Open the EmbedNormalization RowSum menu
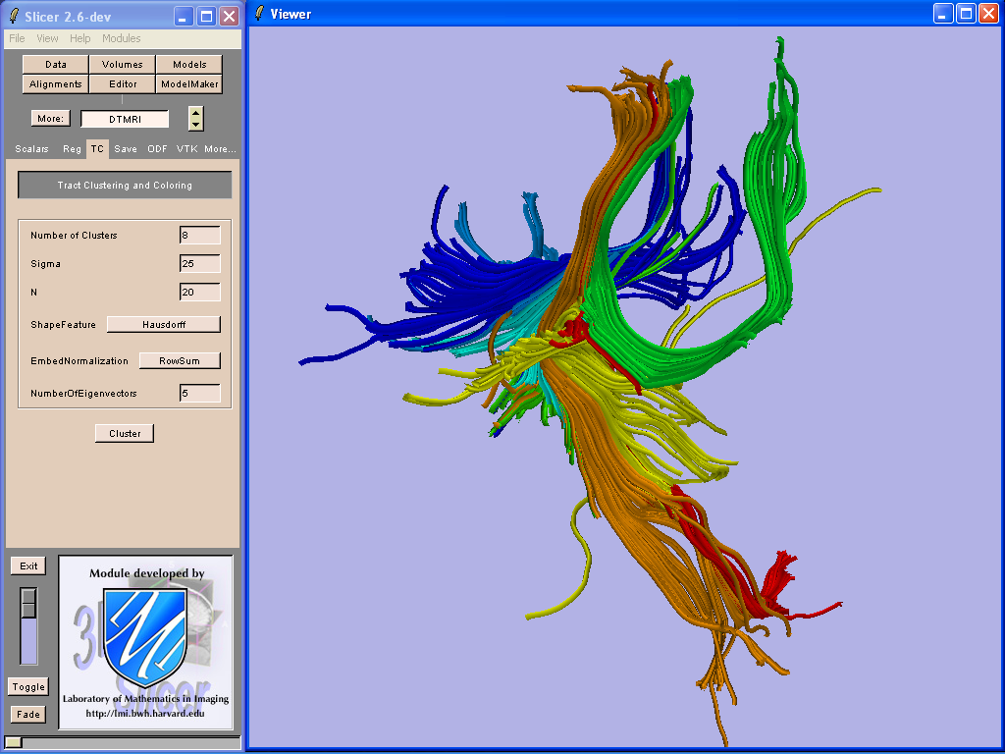The height and width of the screenshot is (754, 1005). pos(180,360)
